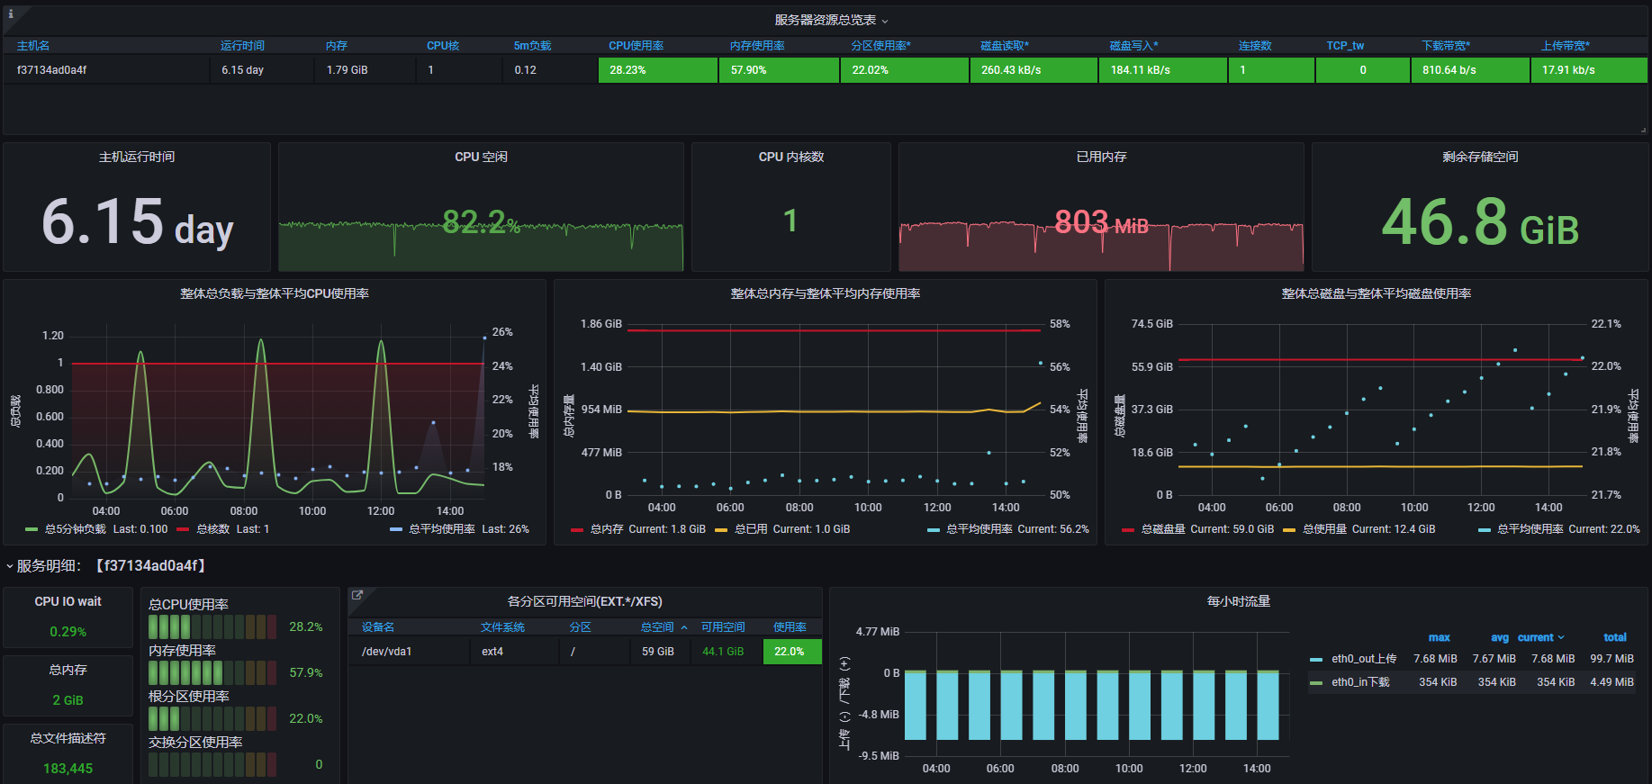This screenshot has height=784, width=1652.
Task: Click the info icon on the overview table panel
Action: [11, 14]
